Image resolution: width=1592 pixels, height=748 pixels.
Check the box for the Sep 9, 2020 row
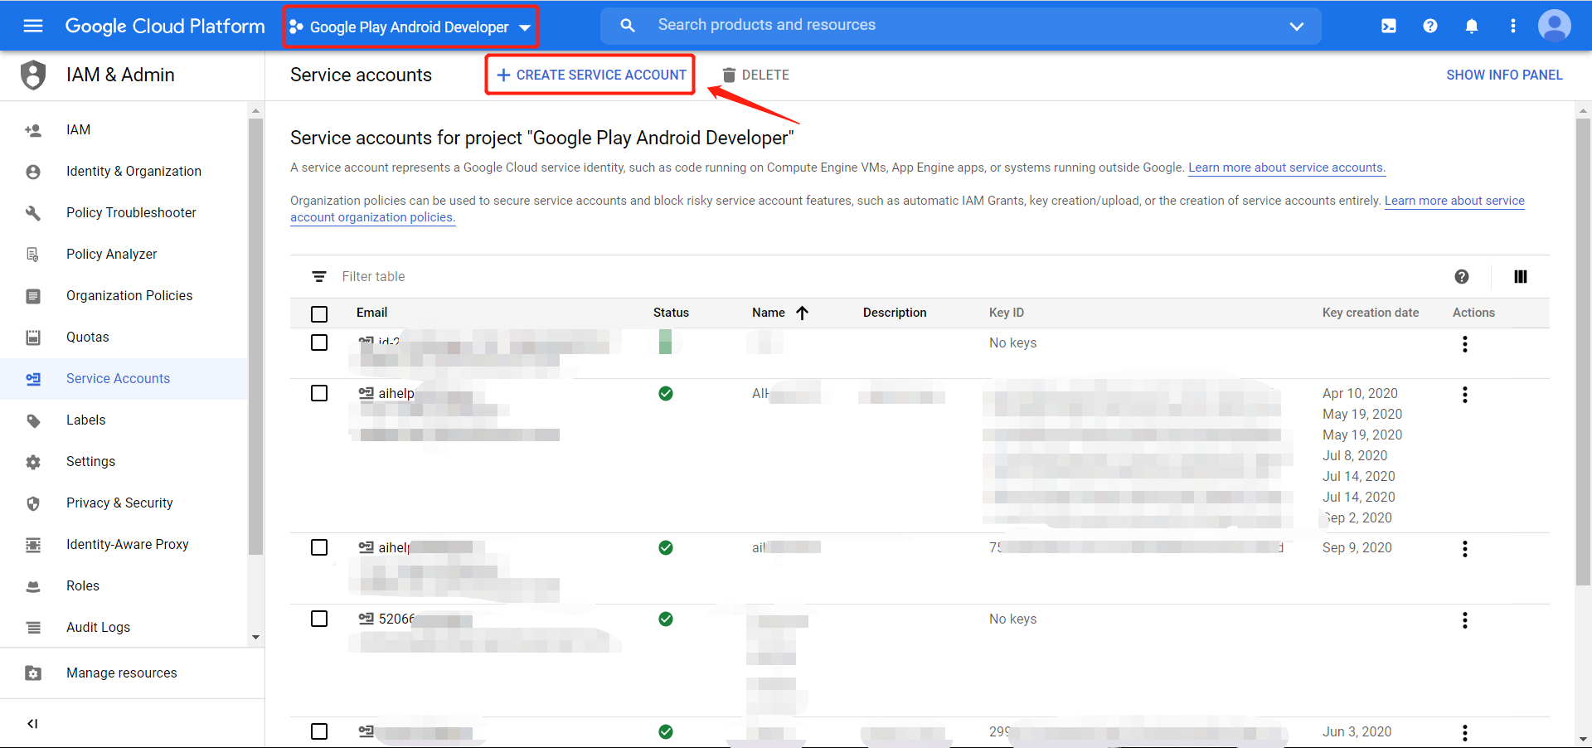coord(319,547)
